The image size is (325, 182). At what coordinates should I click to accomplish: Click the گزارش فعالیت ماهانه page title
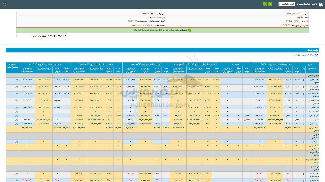pyautogui.click(x=307, y=4)
